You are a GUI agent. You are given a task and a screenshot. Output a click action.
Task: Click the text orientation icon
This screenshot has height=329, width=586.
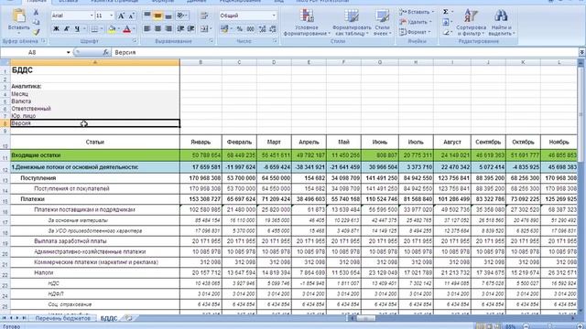tap(180, 16)
